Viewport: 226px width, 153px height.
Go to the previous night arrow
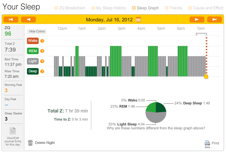point(28,19)
